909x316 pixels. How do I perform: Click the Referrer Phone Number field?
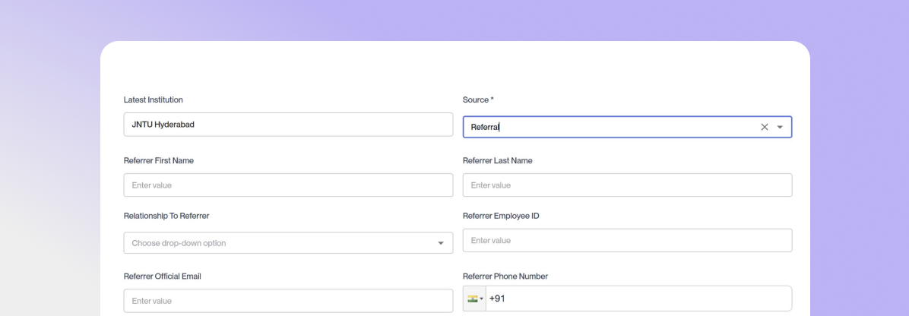(x=639, y=299)
